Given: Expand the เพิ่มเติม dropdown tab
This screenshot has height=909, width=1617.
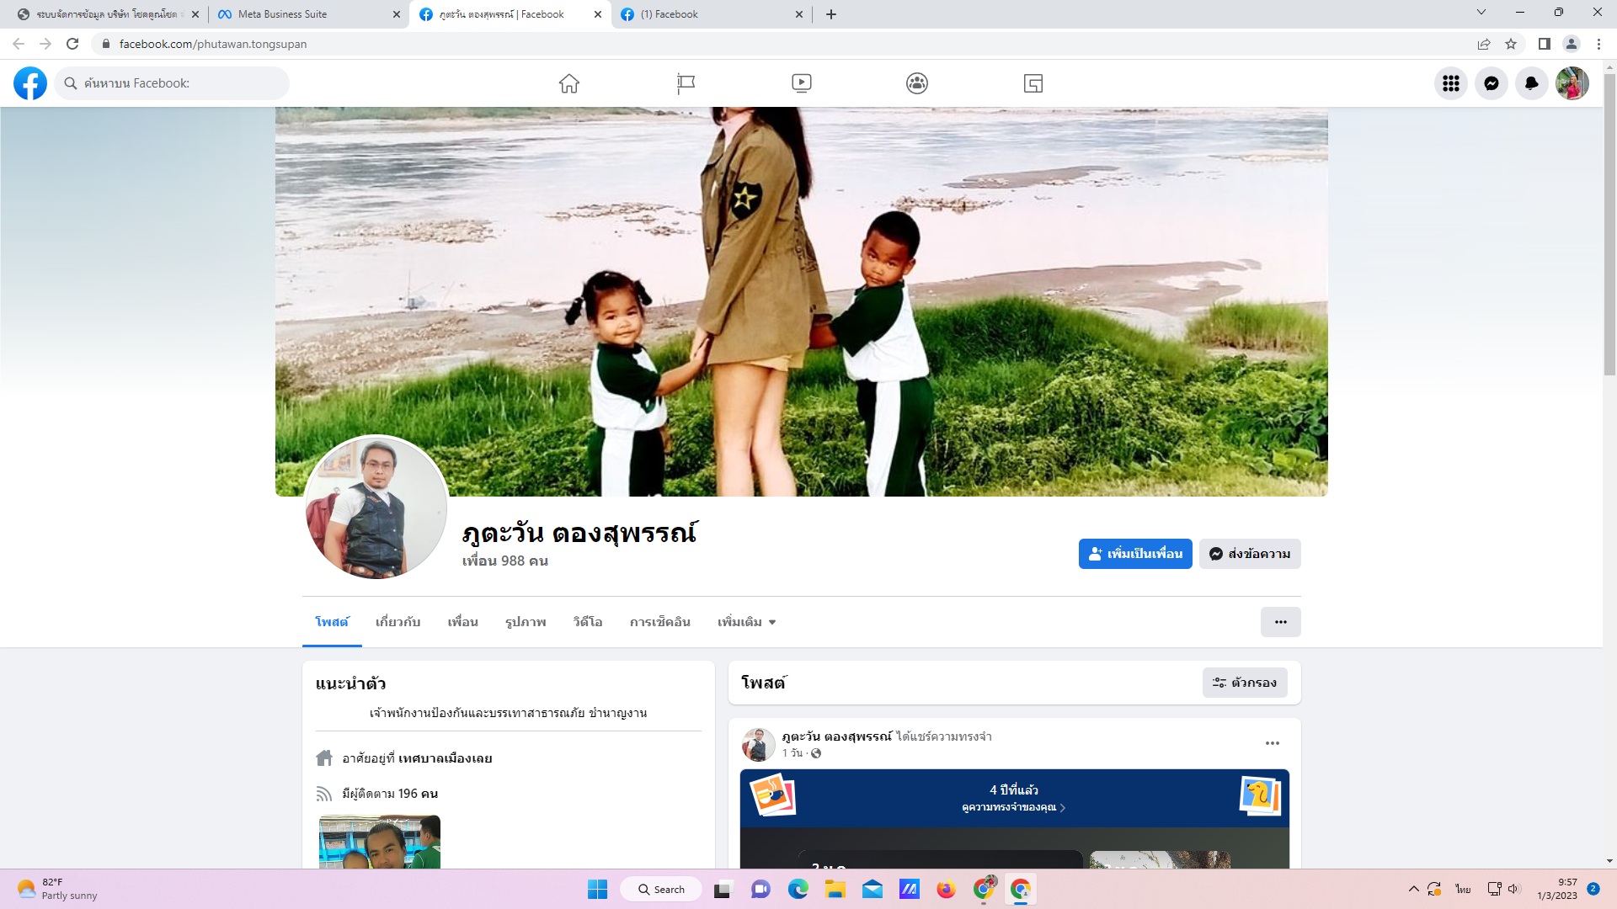Looking at the screenshot, I should tap(746, 622).
